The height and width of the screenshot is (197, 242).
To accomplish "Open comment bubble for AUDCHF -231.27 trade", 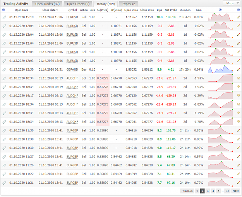I will tap(239, 78).
